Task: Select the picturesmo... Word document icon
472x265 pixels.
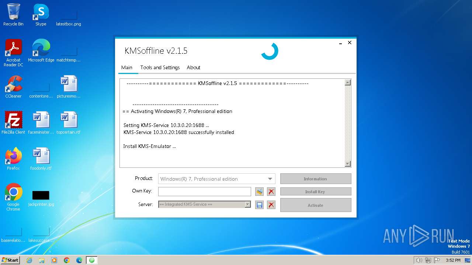Action: pos(69,87)
